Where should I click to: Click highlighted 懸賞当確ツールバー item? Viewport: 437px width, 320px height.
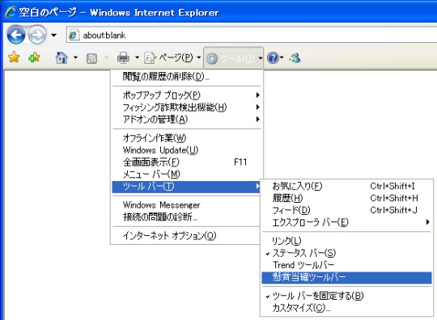click(346, 277)
